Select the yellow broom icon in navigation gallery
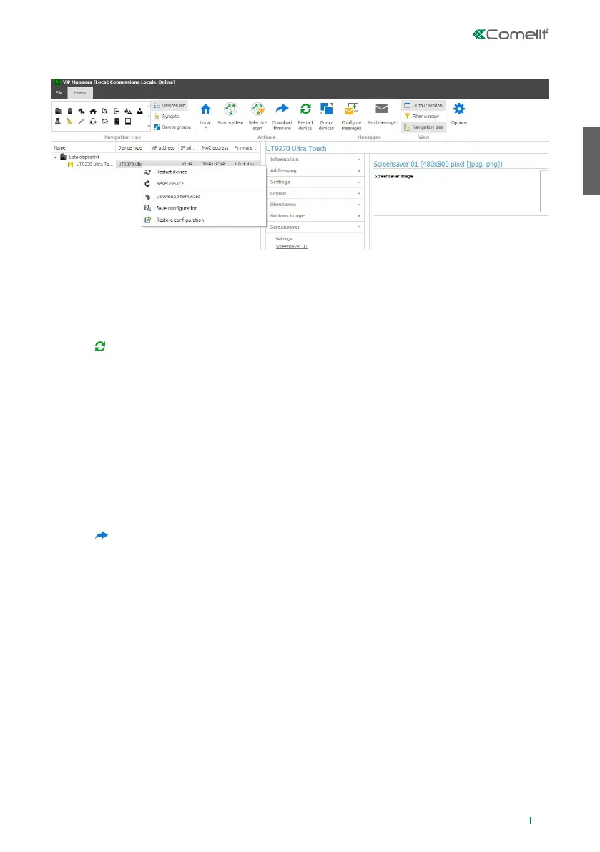600x852 pixels. (69, 122)
